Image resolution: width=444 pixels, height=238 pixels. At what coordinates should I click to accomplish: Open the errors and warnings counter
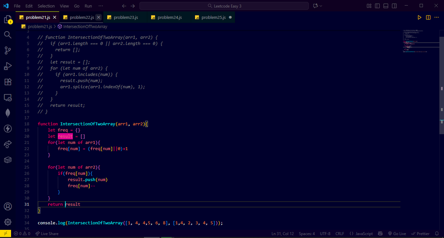pyautogui.click(x=22, y=234)
